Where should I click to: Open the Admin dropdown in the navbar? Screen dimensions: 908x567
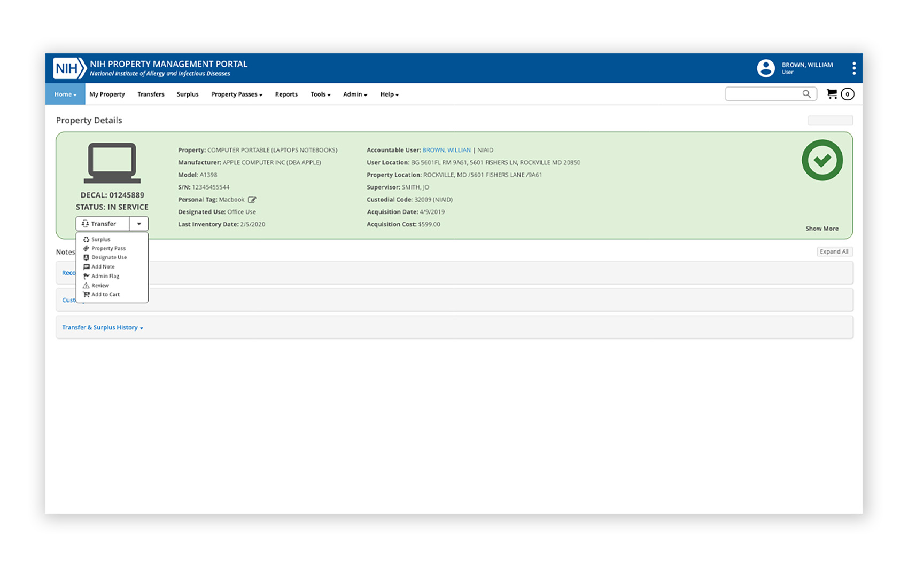355,94
